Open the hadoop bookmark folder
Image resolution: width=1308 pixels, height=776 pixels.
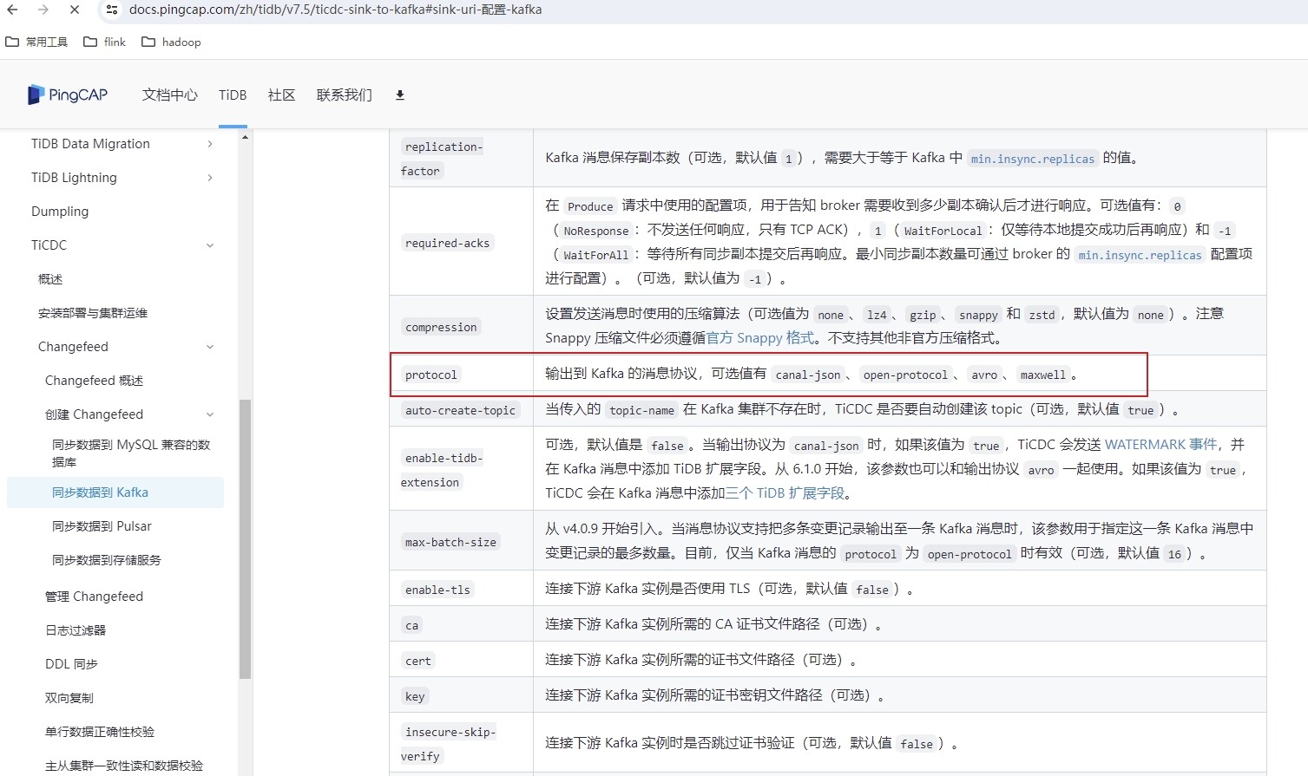(171, 42)
